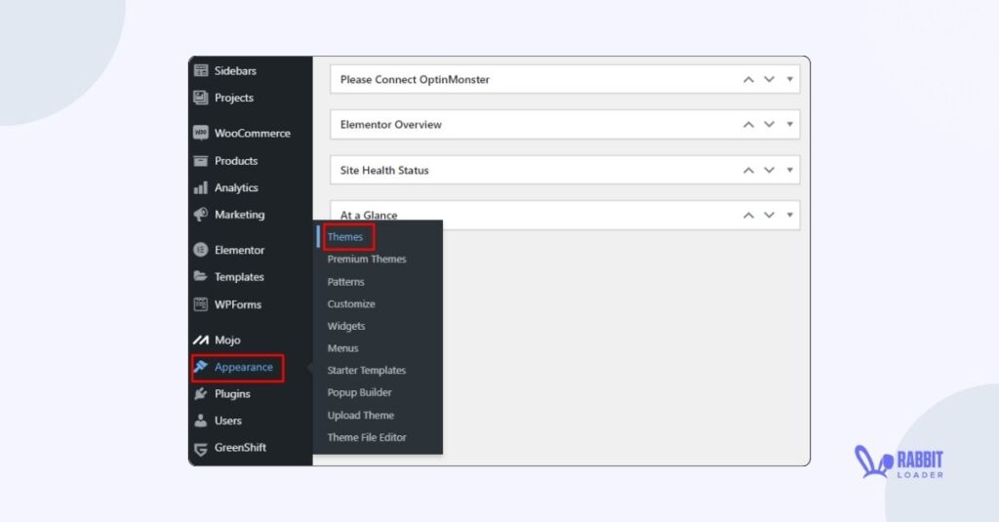Screen dimensions: 999x522
Task: Click the Appearance paintbrush icon
Action: 201,367
